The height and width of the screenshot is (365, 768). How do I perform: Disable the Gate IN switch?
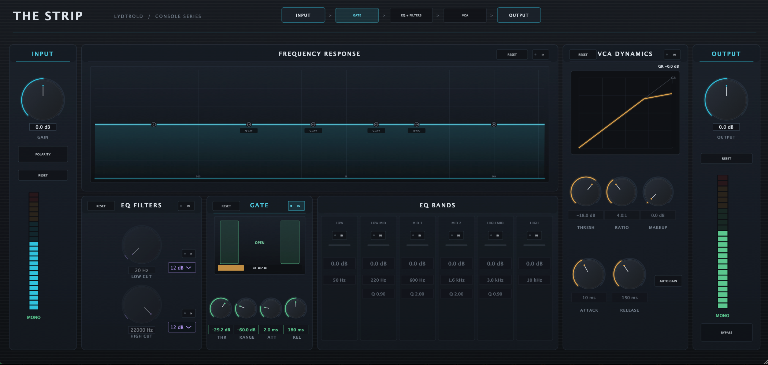point(296,206)
